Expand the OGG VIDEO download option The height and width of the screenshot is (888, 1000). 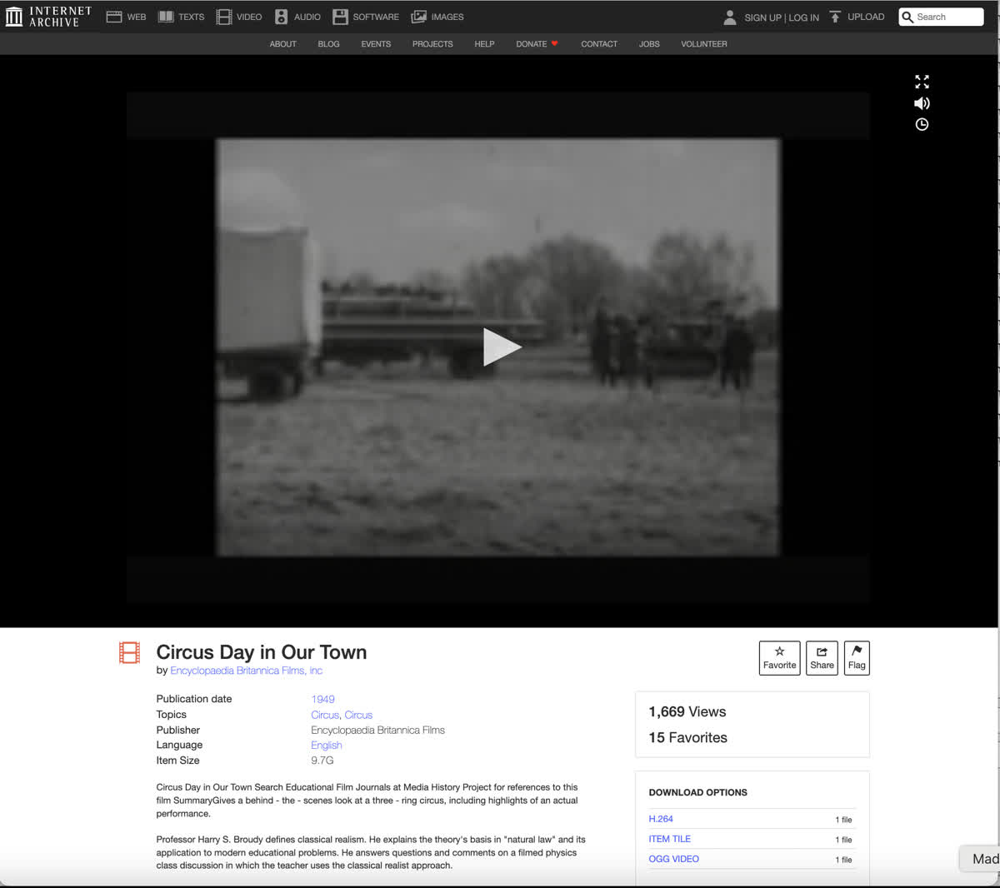pyautogui.click(x=673, y=859)
